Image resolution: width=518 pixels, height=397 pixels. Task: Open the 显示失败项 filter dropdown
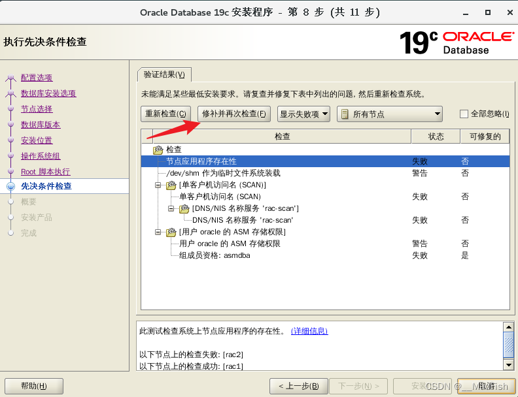(303, 114)
